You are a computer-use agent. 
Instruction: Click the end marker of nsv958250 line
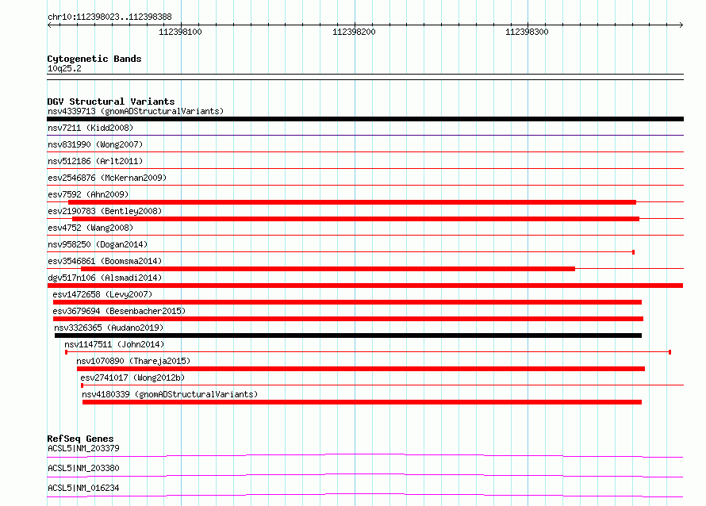pos(634,252)
